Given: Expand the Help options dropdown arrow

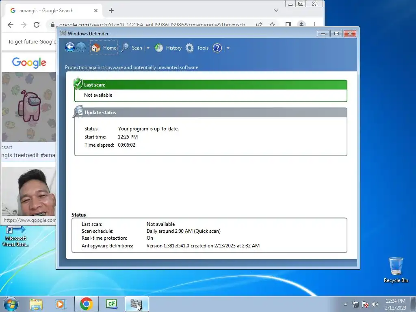Looking at the screenshot, I should coord(228,48).
